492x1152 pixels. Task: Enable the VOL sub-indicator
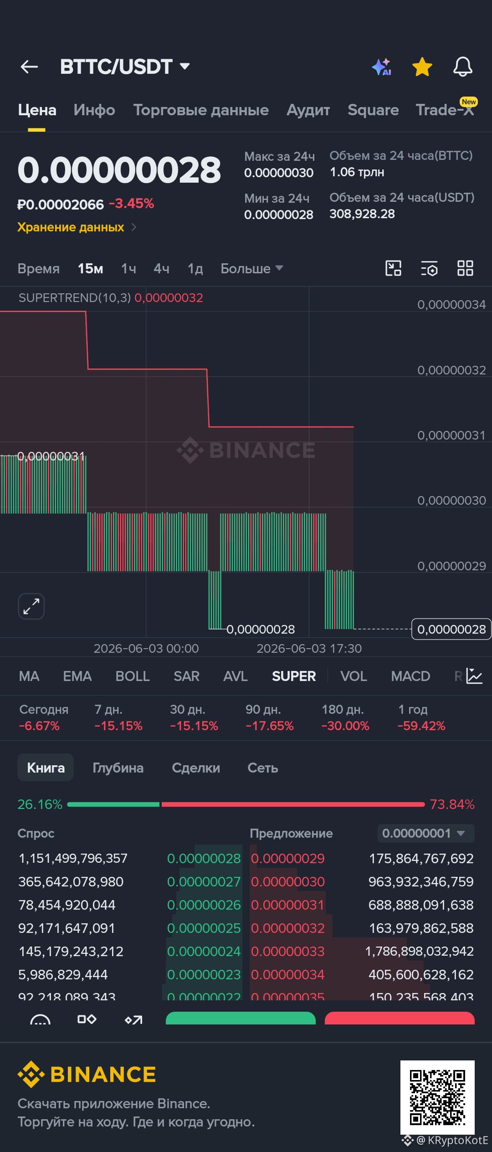[x=354, y=676]
